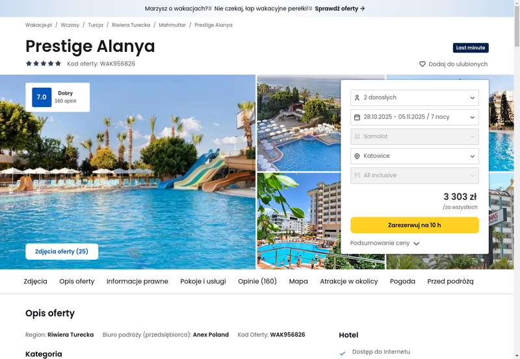The height and width of the screenshot is (359, 520).
Task: Click the five-star hotel rating icons
Action: [44, 63]
